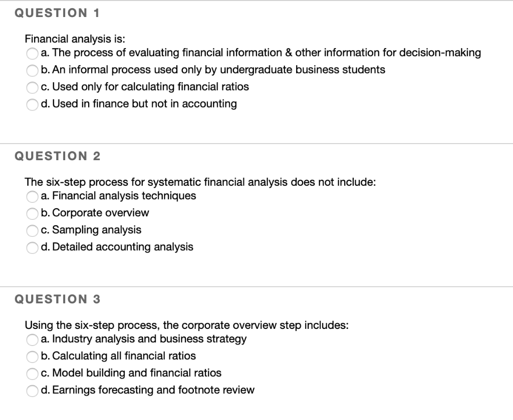This screenshot has width=513, height=420.
Task: Choose "Calculating all financial ratios"
Action: [32, 357]
